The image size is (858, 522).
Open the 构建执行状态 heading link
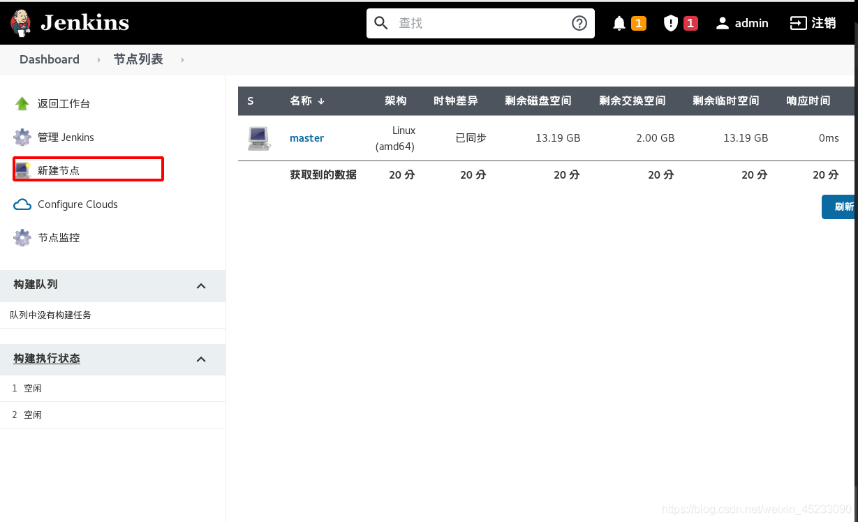[47, 359]
